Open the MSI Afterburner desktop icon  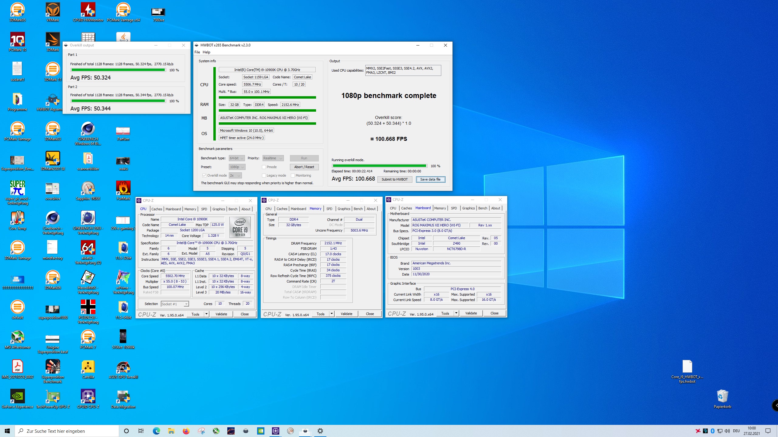pyautogui.click(x=18, y=339)
